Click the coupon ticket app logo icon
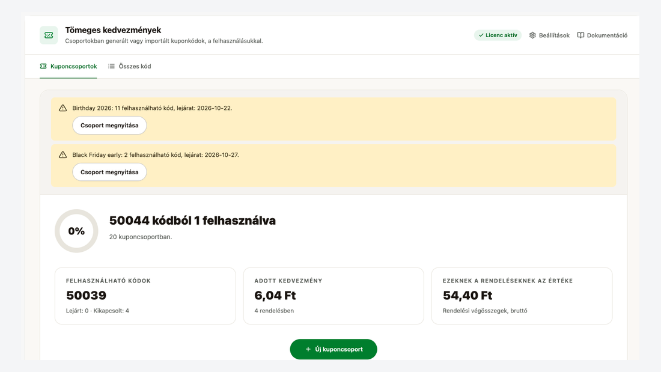Screen dimensions: 661x372 pyautogui.click(x=49, y=35)
